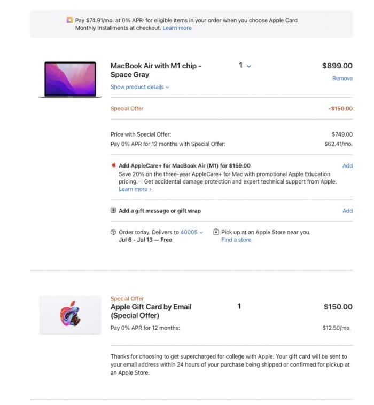Click the Special Offer discount label
This screenshot has height=405, width=374.
pyautogui.click(x=127, y=109)
